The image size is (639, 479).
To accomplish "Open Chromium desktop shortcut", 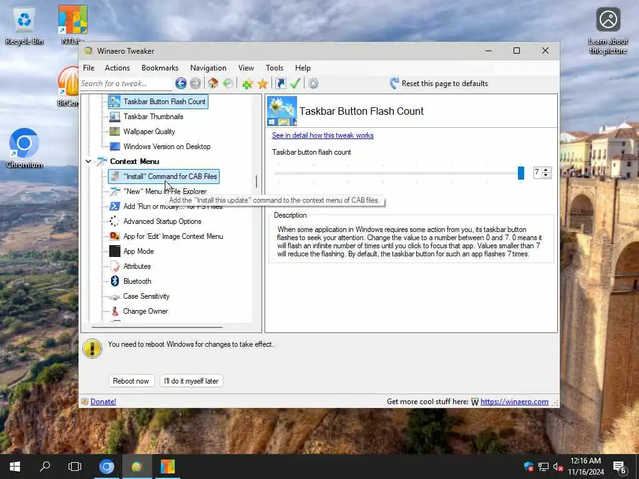I will (24, 148).
